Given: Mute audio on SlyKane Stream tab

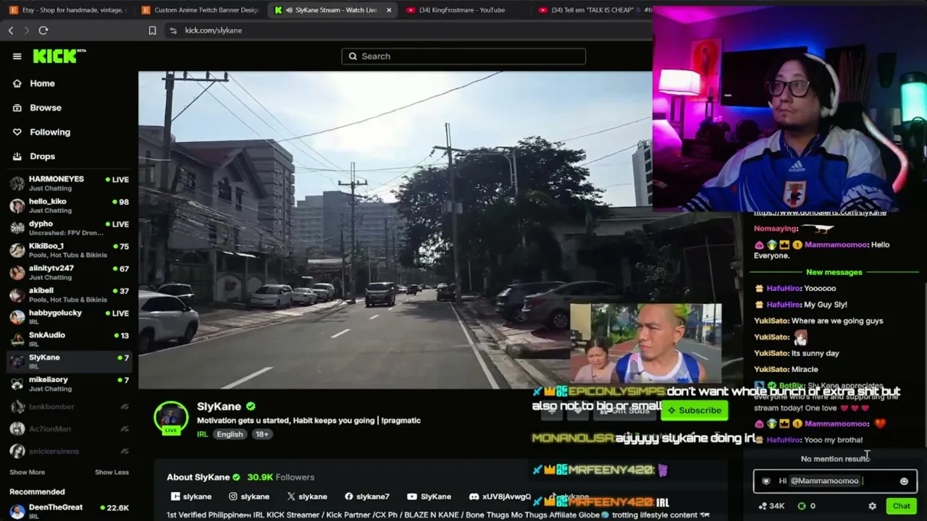Looking at the screenshot, I should (x=290, y=10).
